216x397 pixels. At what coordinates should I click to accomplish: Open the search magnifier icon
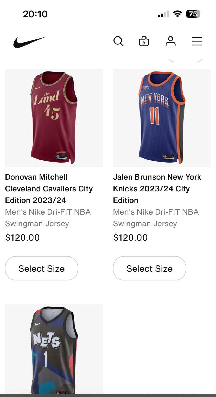(x=118, y=41)
